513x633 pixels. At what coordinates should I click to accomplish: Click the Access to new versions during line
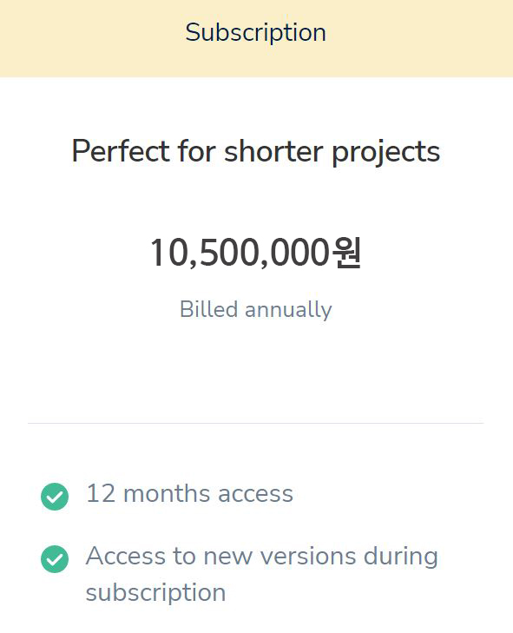pyautogui.click(x=262, y=556)
